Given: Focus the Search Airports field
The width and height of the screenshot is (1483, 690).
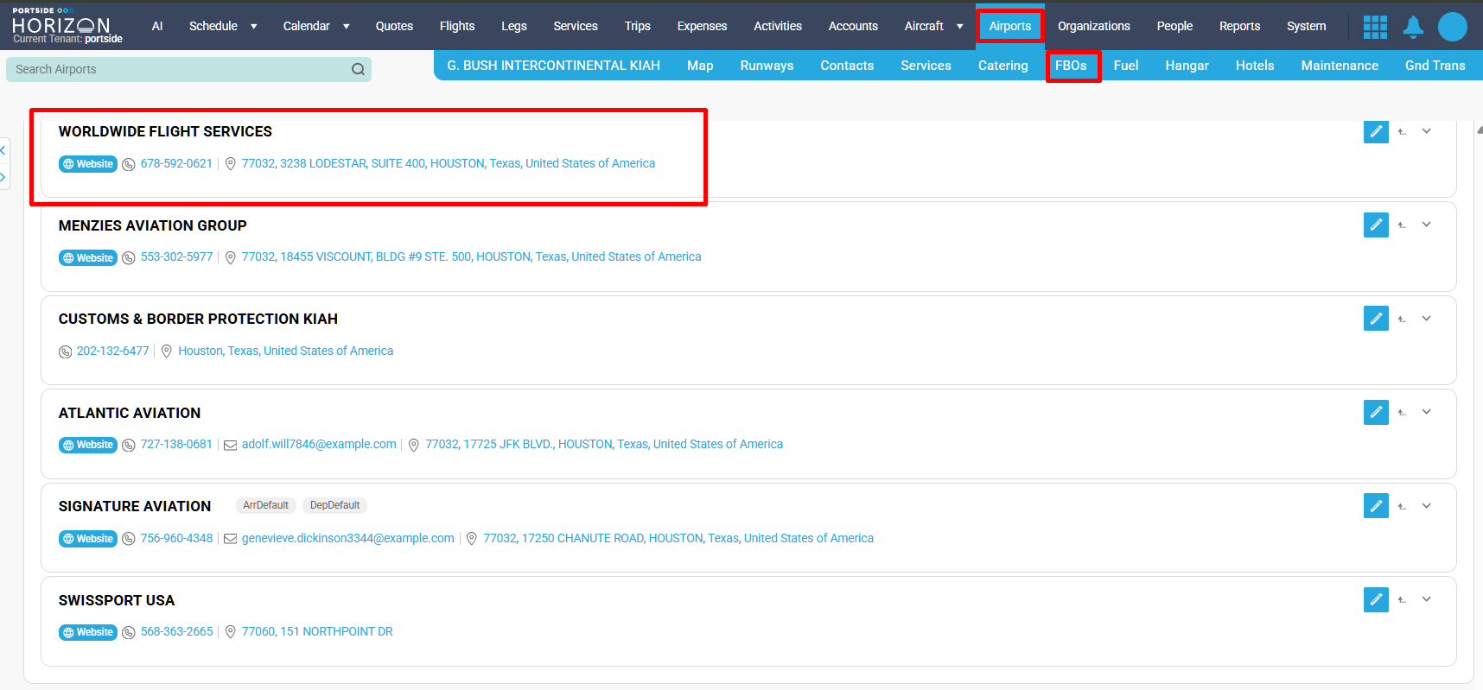Looking at the screenshot, I should coord(177,69).
